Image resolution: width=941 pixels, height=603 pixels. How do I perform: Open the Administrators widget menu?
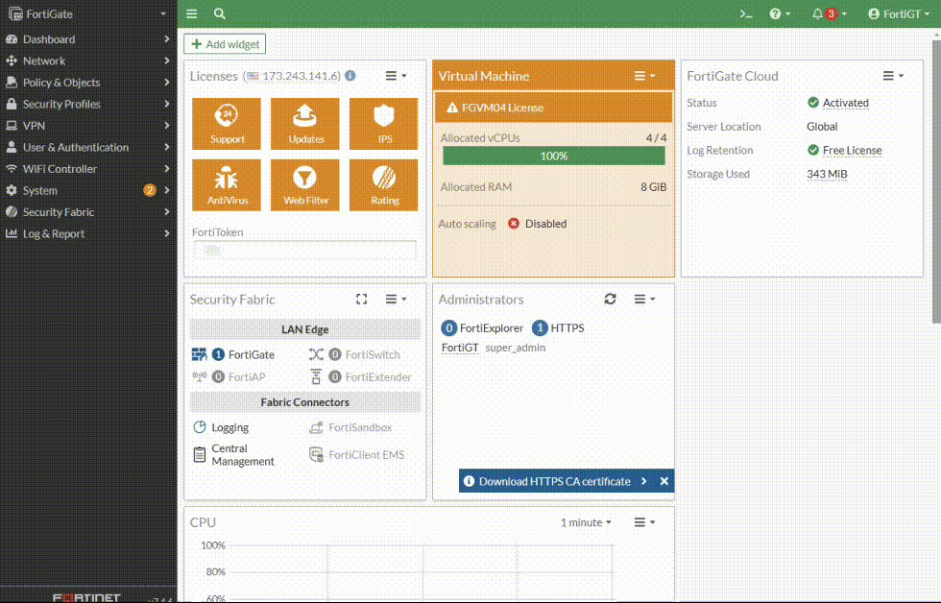(644, 299)
